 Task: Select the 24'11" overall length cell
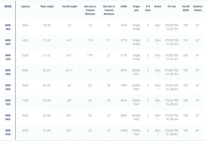[69, 70]
